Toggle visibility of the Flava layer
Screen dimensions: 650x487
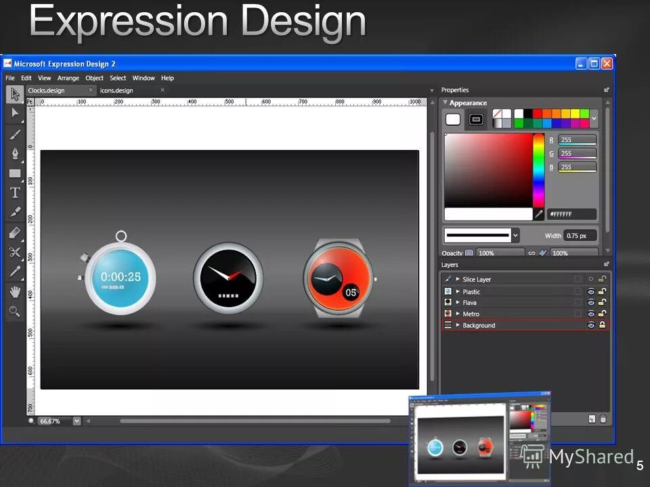[591, 302]
